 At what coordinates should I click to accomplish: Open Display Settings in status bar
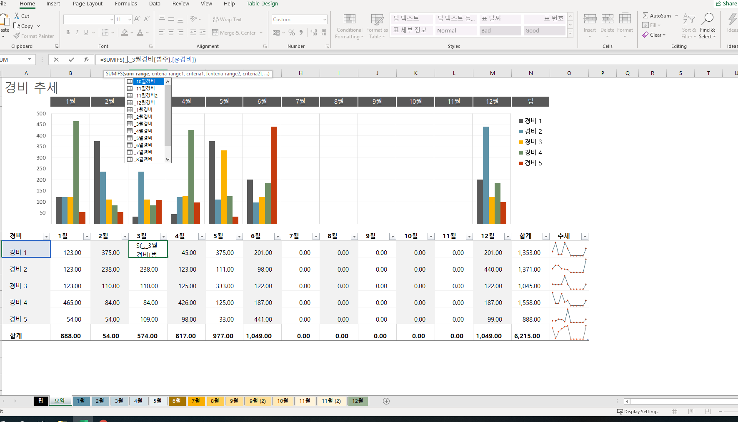(x=638, y=412)
